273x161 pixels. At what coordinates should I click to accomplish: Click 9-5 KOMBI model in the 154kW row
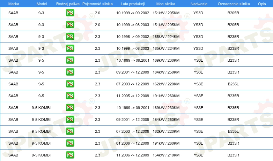41,155
